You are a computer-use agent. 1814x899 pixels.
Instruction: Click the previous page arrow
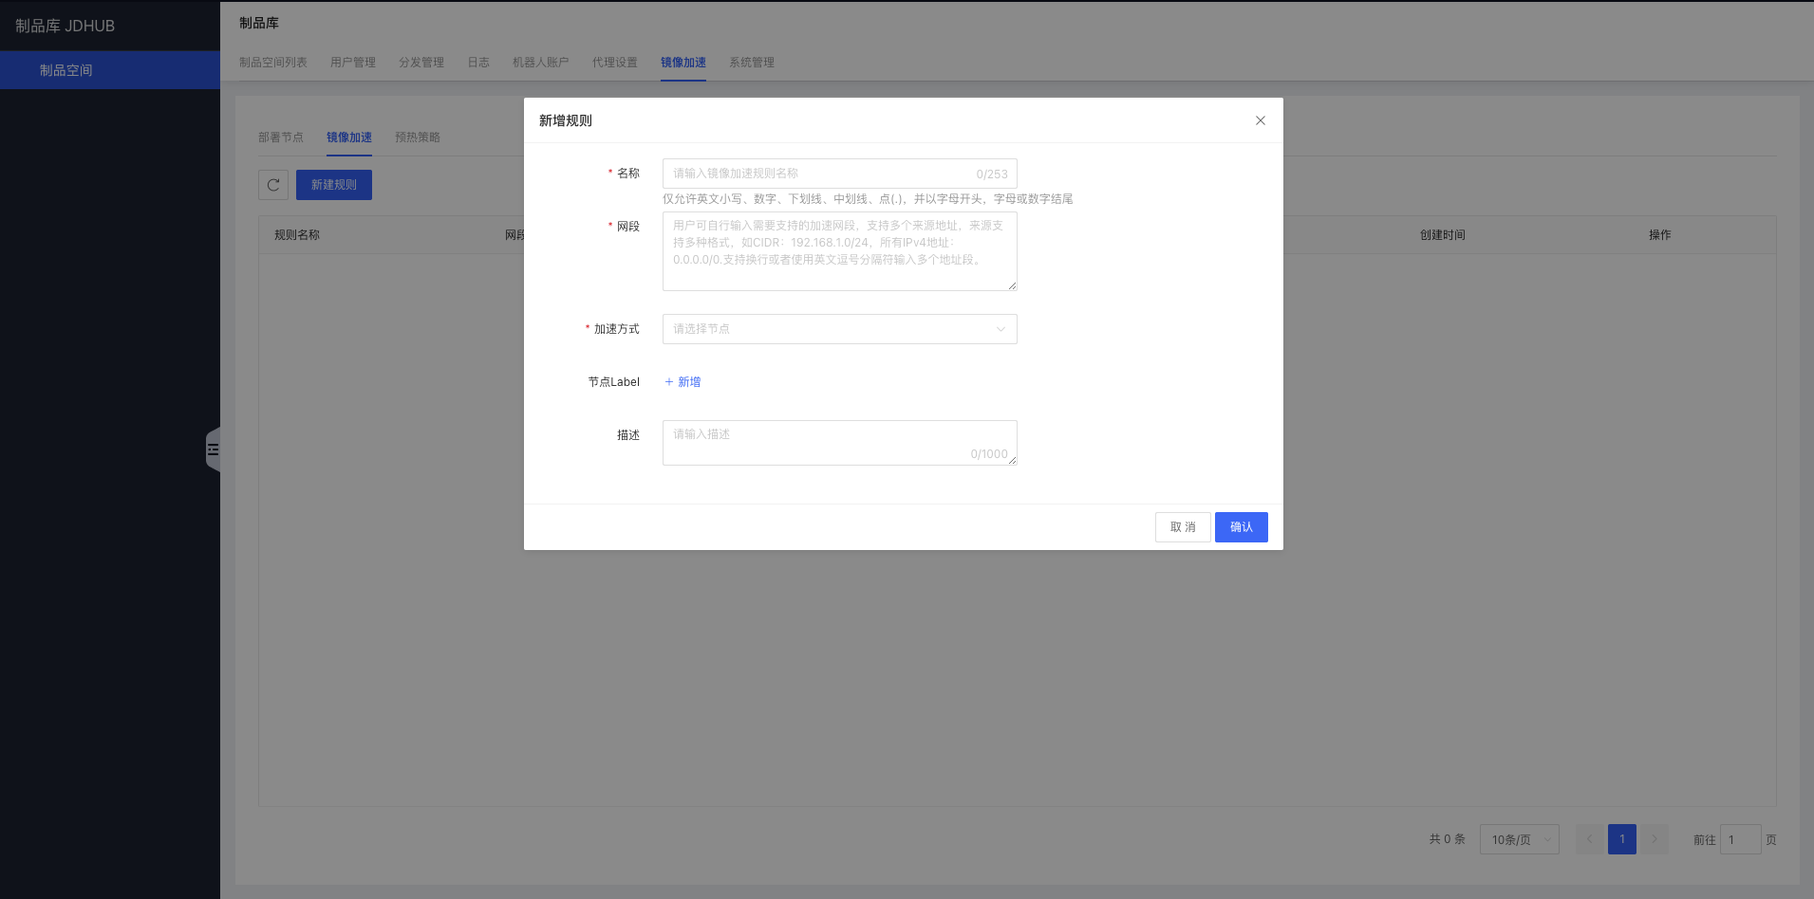pyautogui.click(x=1590, y=839)
